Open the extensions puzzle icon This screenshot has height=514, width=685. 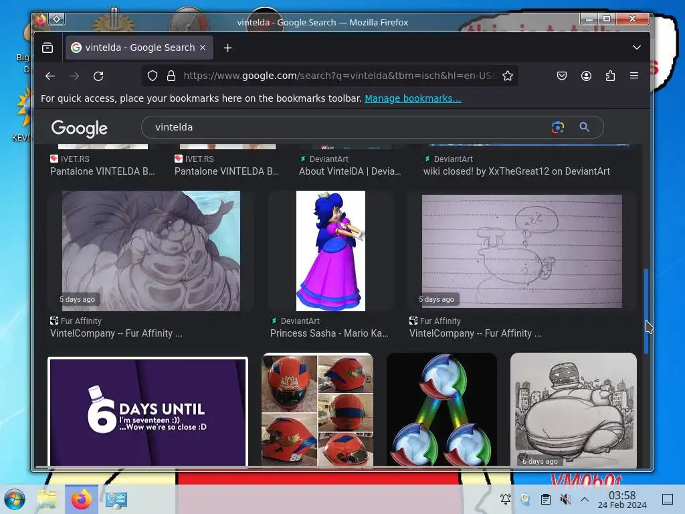click(x=610, y=76)
